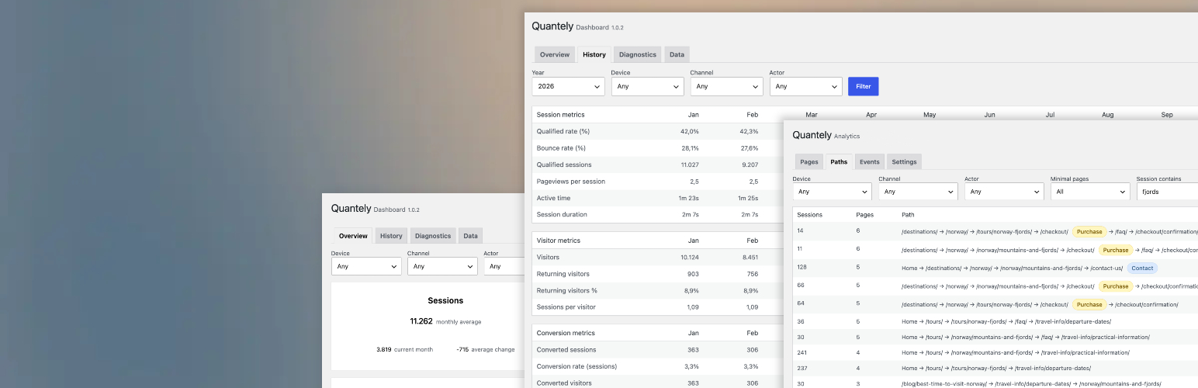The image size is (1198, 388).
Task: Click the Conversion metrics table header
Action: [566, 333]
